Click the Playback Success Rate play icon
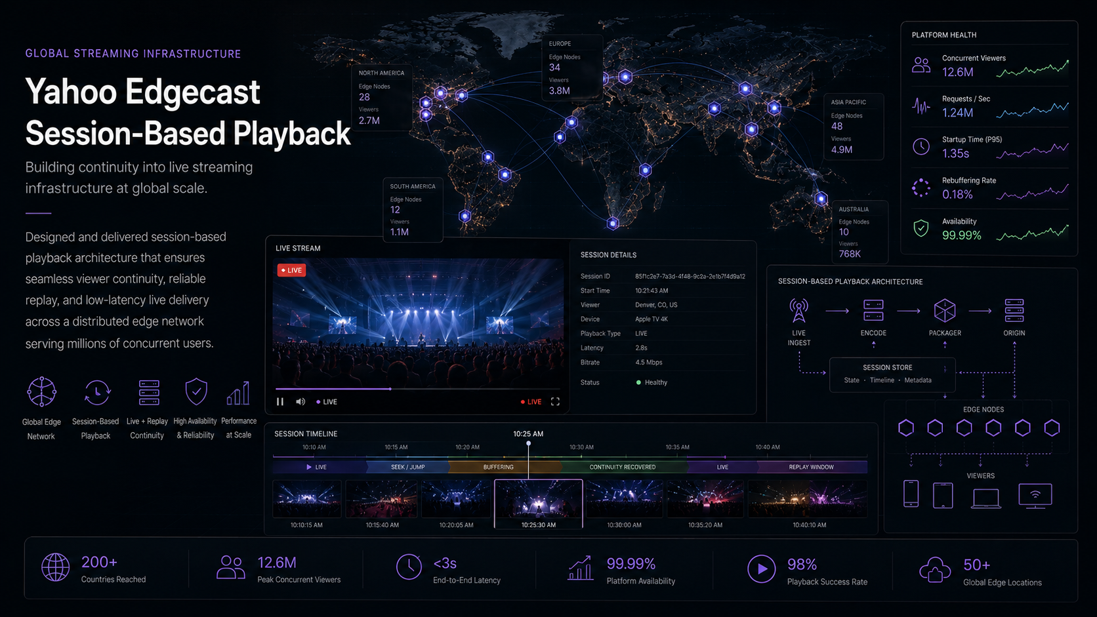Image resolution: width=1097 pixels, height=617 pixels. tap(761, 568)
